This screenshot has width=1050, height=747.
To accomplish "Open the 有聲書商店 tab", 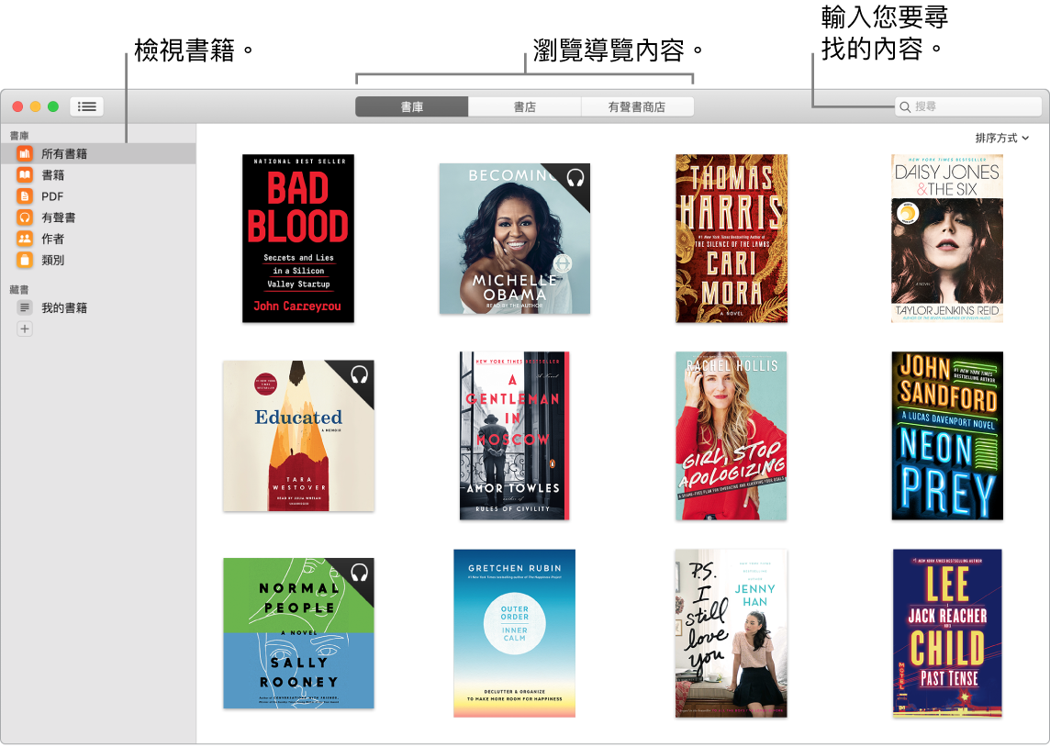I will (637, 107).
